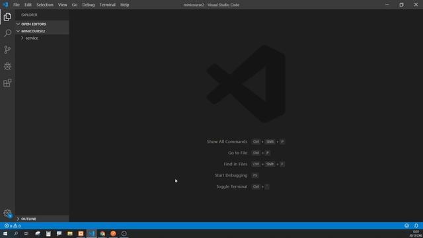The width and height of the screenshot is (423, 238).
Task: Collapse the Open Editors section
Action: click(42, 24)
